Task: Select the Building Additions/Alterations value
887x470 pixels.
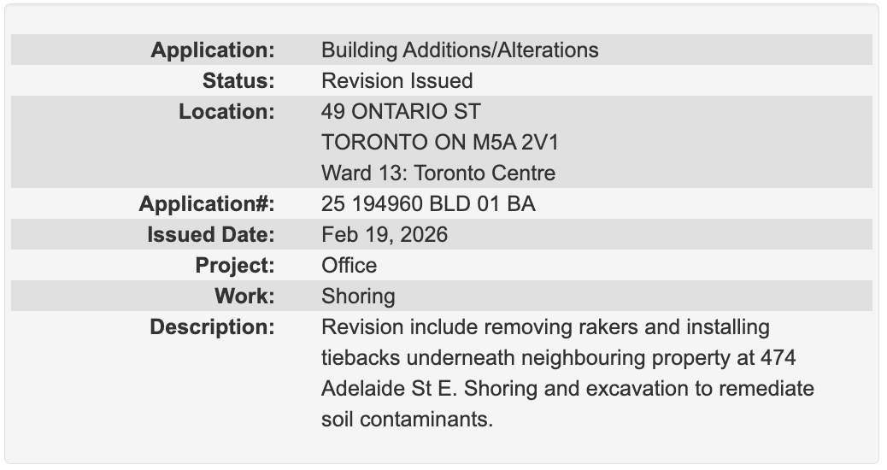Action: (x=460, y=50)
